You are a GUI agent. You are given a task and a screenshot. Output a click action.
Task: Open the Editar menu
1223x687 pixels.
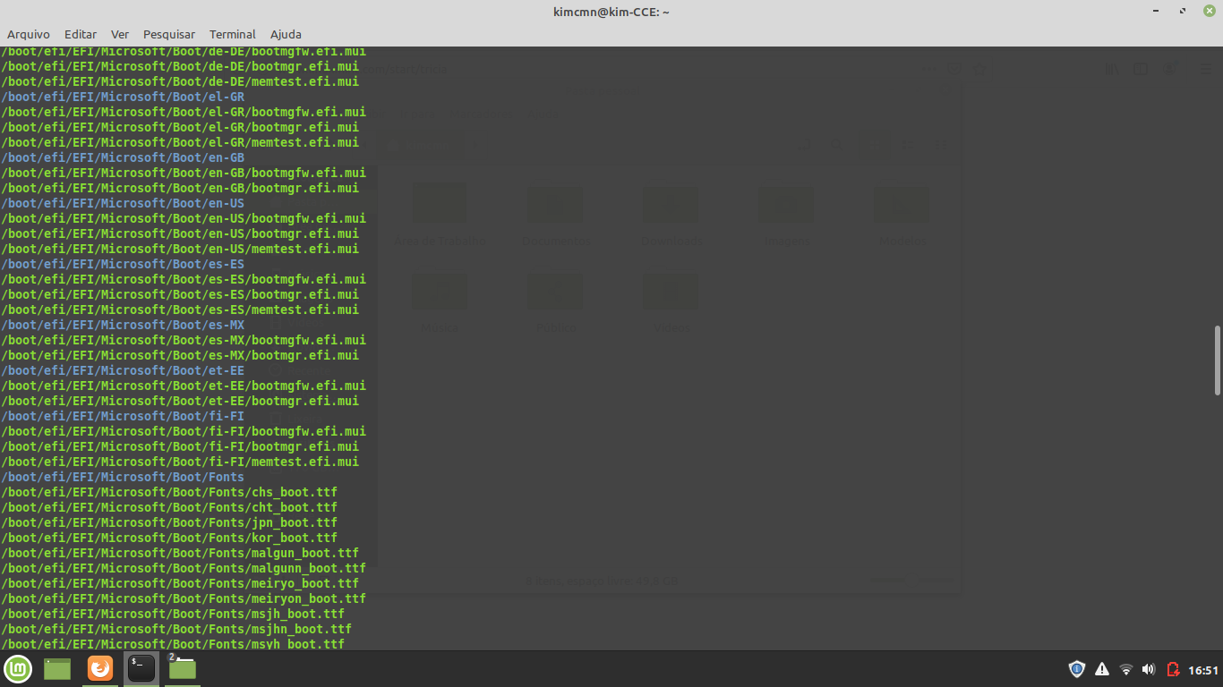point(81,34)
